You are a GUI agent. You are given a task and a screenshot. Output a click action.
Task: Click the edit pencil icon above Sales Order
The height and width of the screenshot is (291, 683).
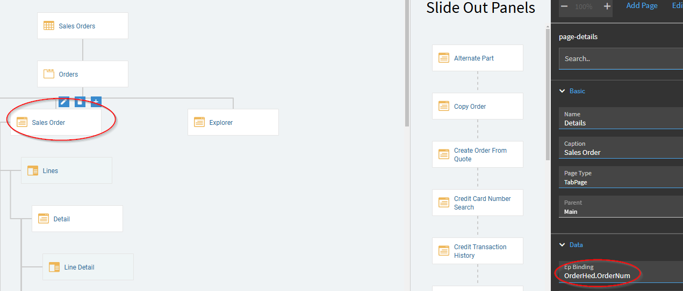pyautogui.click(x=64, y=101)
